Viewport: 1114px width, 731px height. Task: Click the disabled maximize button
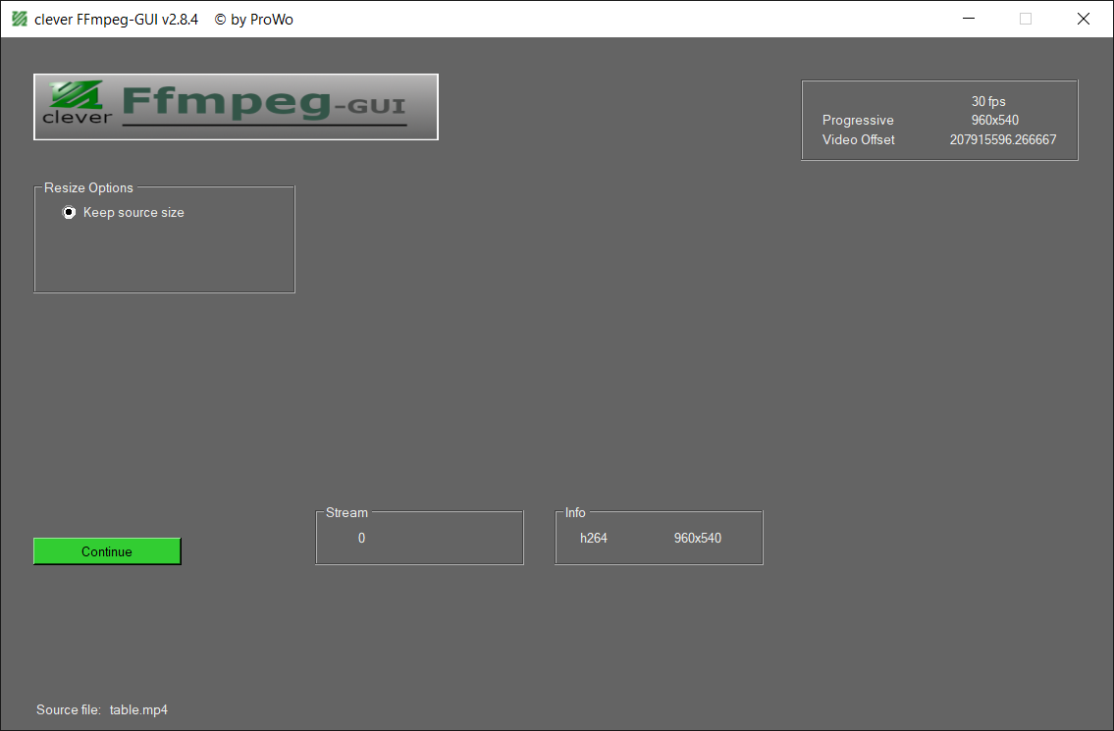(1026, 20)
